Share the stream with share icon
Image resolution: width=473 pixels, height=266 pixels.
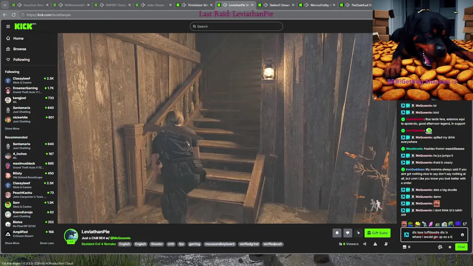pyautogui.click(x=365, y=244)
